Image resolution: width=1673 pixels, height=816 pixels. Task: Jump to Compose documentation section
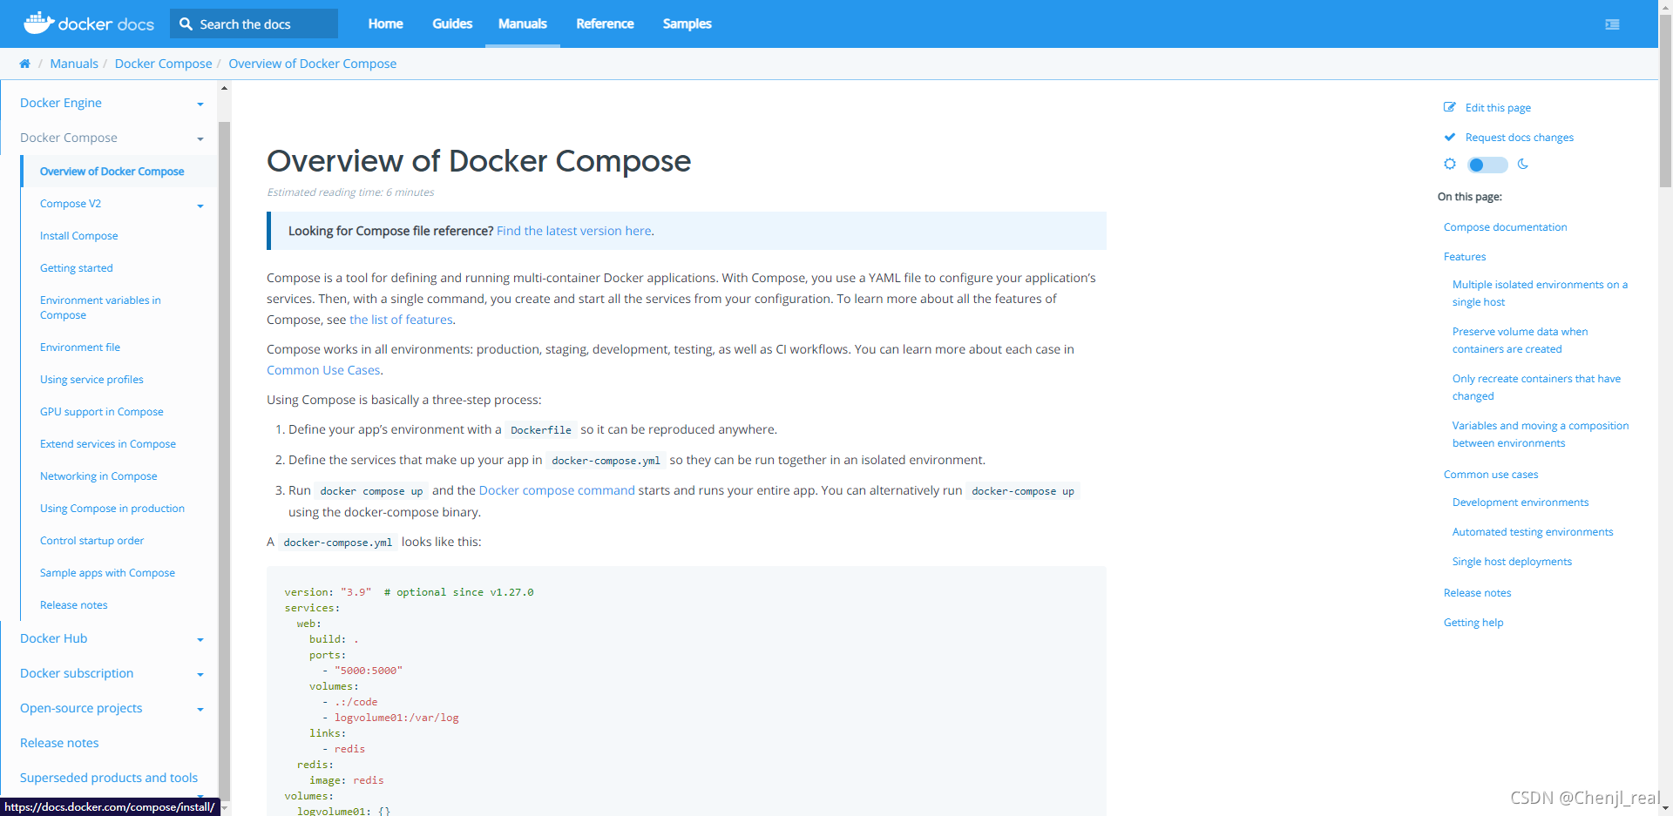click(1505, 227)
